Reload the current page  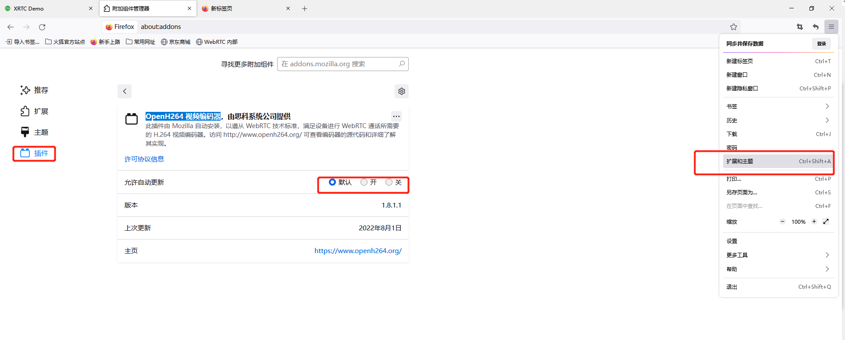42,27
